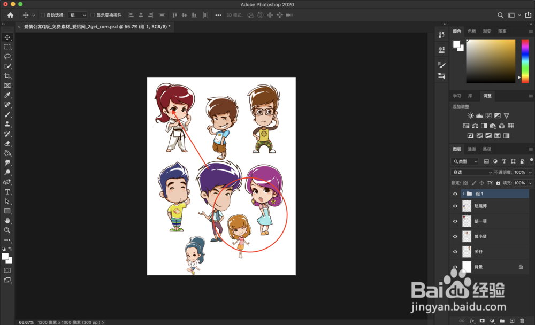Open the 组 auto-select target dropdown
The width and height of the screenshot is (535, 325).
pyautogui.click(x=78, y=15)
